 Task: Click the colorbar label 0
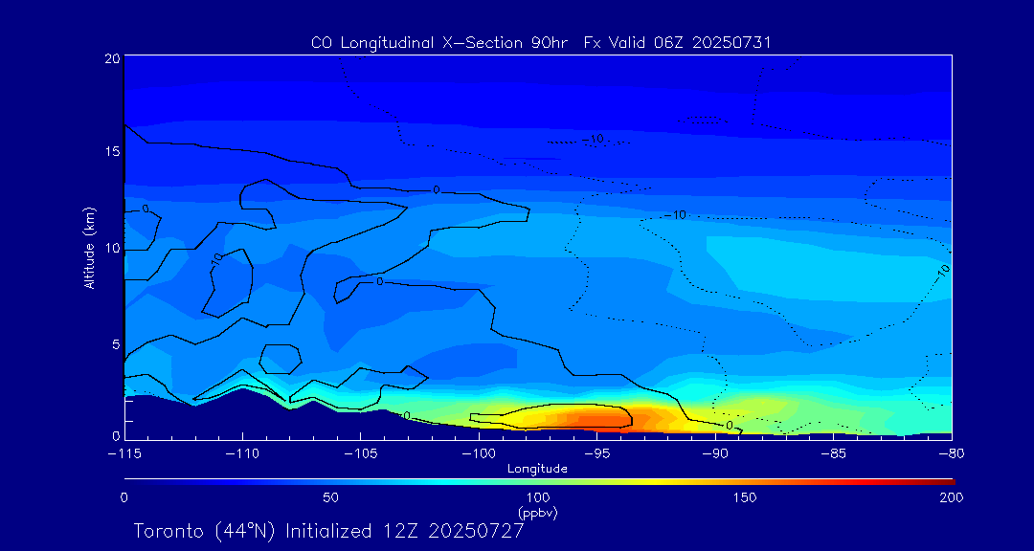click(124, 497)
